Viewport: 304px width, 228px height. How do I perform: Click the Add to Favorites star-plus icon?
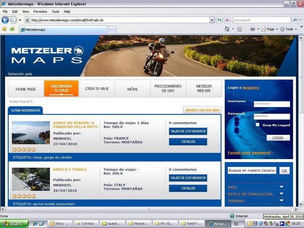click(x=12, y=29)
